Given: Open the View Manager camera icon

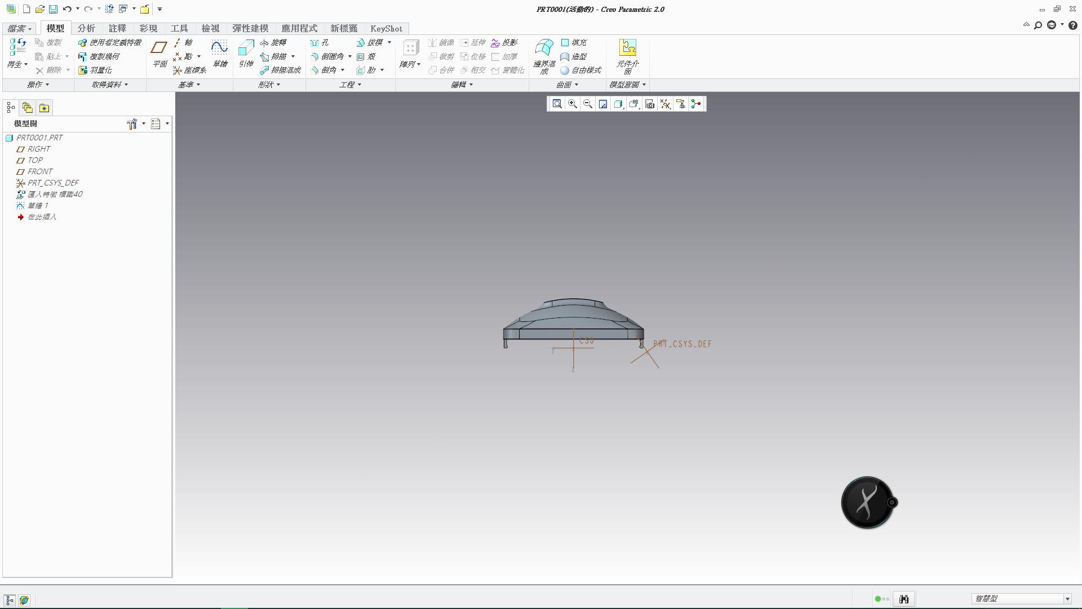Looking at the screenshot, I should click(x=650, y=104).
